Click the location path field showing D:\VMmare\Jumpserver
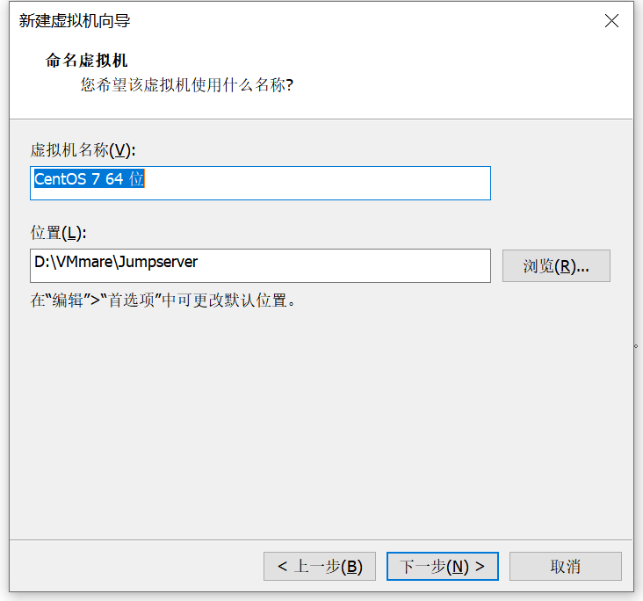This screenshot has width=643, height=601. pyautogui.click(x=260, y=265)
